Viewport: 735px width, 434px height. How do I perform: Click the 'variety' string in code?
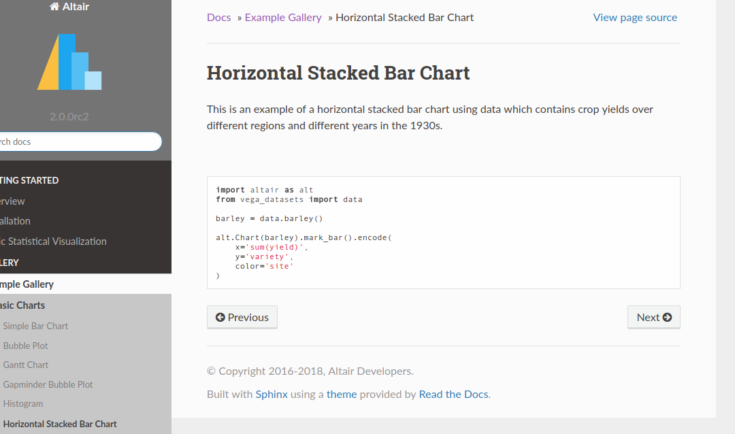click(267, 256)
